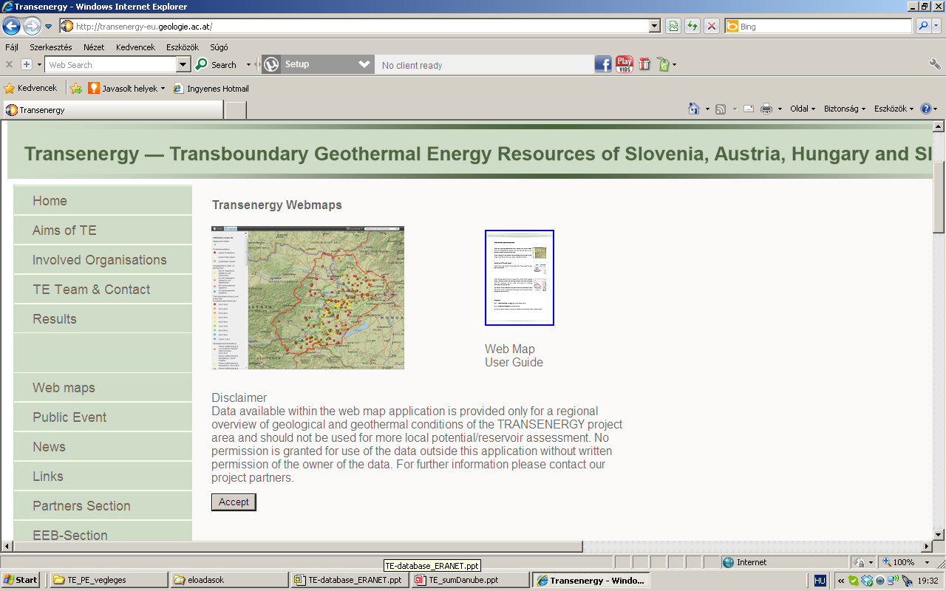Open the recent pages history dropdown
The width and height of the screenshot is (946, 591).
coord(49,27)
